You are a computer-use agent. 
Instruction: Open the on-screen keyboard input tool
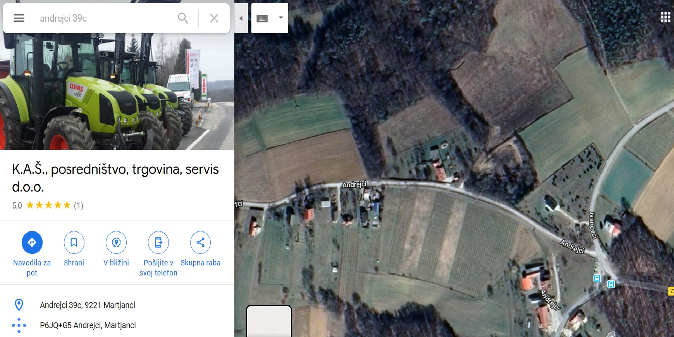click(262, 18)
